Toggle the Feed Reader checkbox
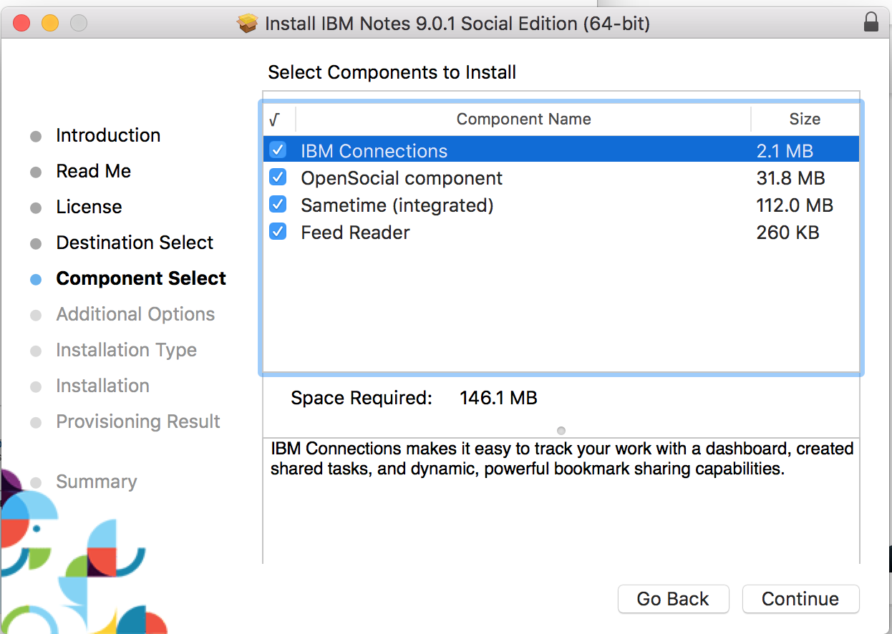This screenshot has width=892, height=634. point(277,232)
